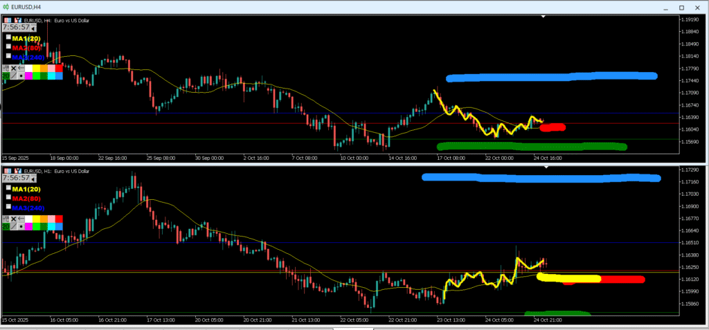Screen dimensions: 709x330
Task: Select the dot tool in H1 chart palette
Action: point(21,226)
